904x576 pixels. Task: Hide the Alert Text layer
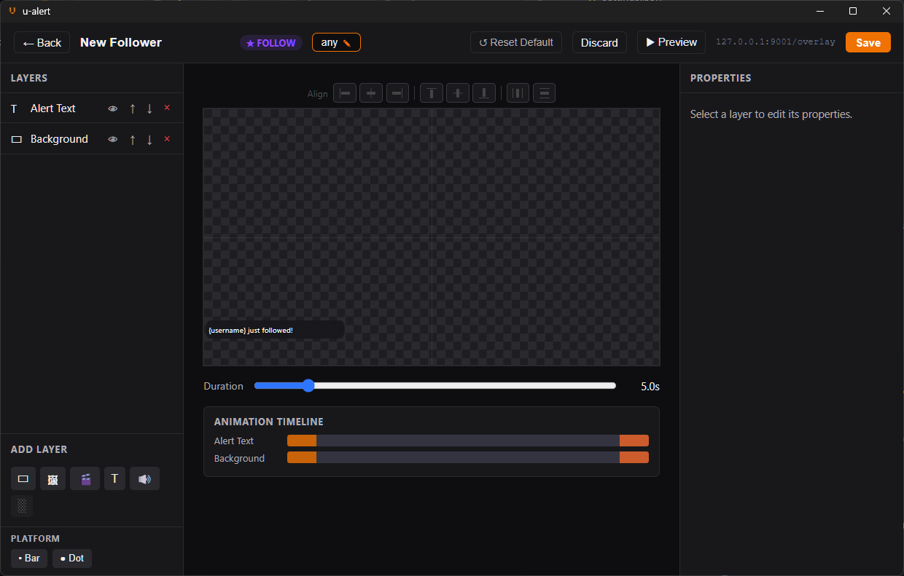click(113, 109)
